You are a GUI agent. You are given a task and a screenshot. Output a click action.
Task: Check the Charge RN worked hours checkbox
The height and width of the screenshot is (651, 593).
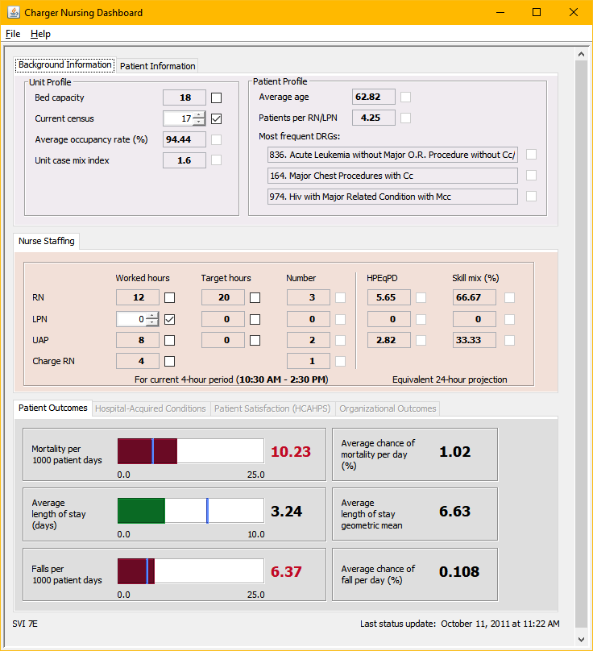click(x=170, y=361)
